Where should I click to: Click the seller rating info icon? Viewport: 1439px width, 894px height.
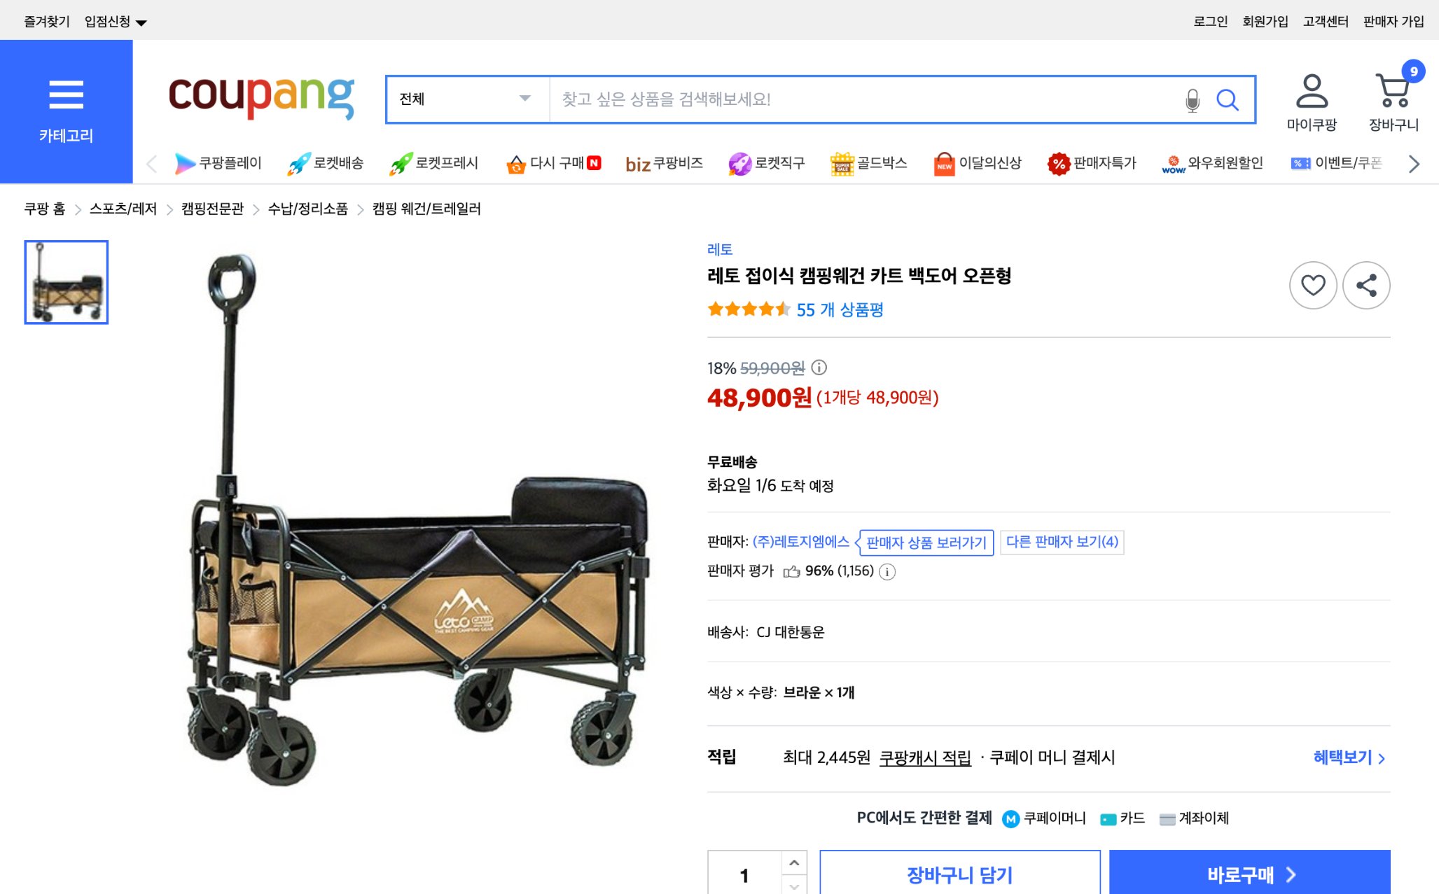click(887, 572)
